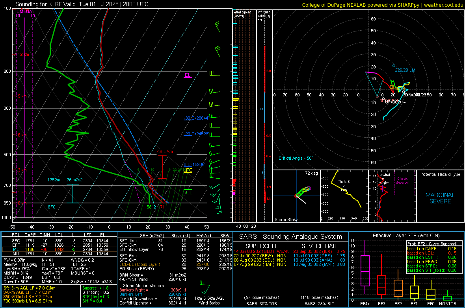The height and width of the screenshot is (308, 465).
Task: Click the 'SigSvr = 19495 m3/s3' value
Action: coord(91,282)
